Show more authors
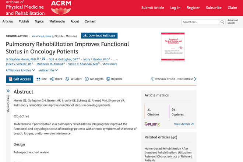Screen dimensions: 243x162 (x=110, y=64)
